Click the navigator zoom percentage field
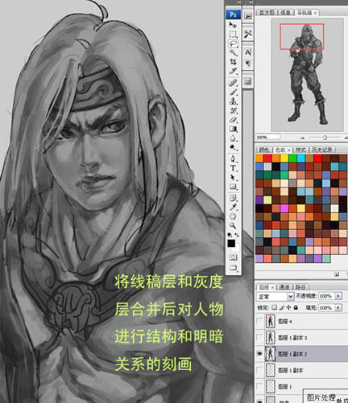348x403 pixels. click(x=267, y=138)
